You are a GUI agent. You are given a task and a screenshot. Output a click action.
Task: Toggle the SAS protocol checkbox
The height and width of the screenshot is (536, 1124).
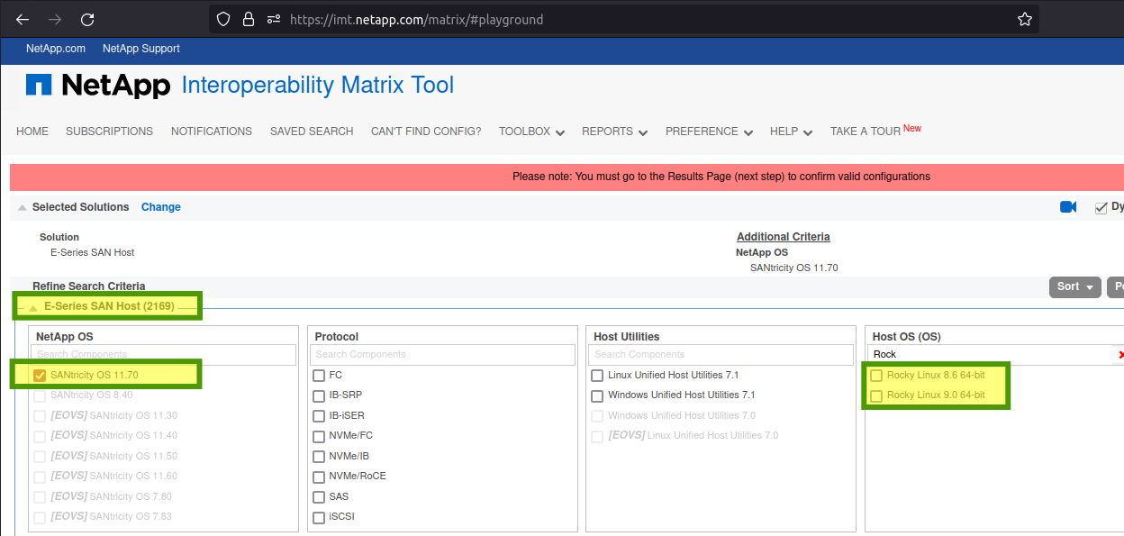point(319,497)
